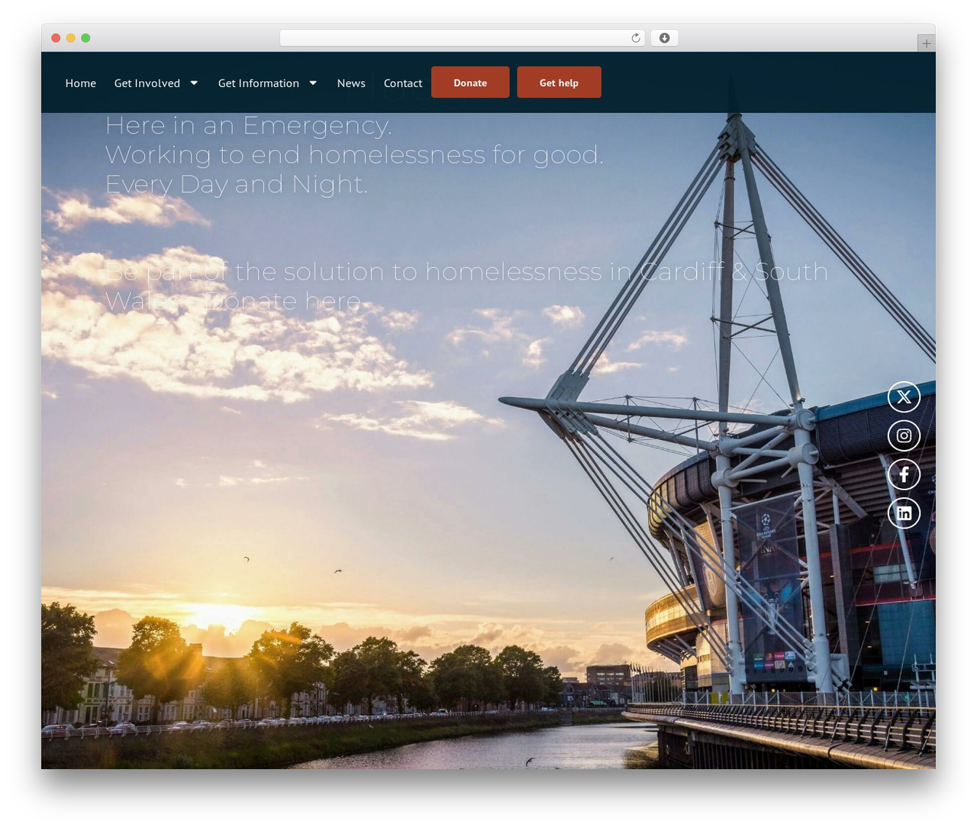Click 'Working to end homelessness for good.' text
977x828 pixels.
(x=354, y=155)
